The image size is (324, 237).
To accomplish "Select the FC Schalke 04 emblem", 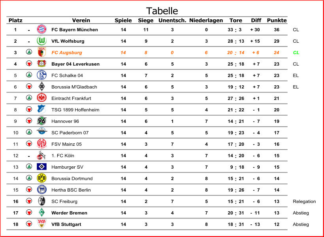I will [41, 75].
